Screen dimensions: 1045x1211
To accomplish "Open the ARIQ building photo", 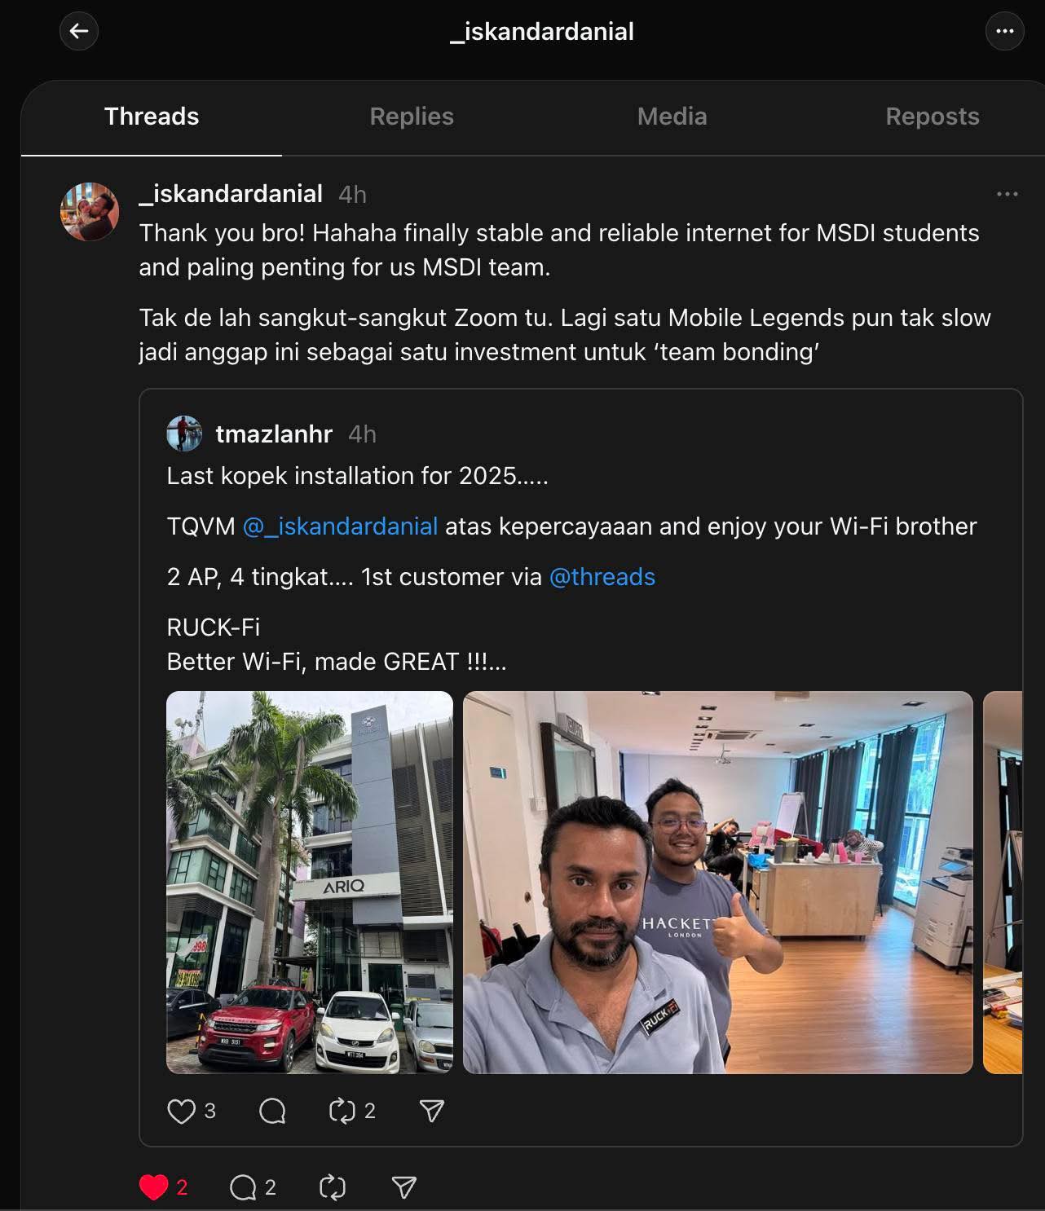I will point(310,883).
